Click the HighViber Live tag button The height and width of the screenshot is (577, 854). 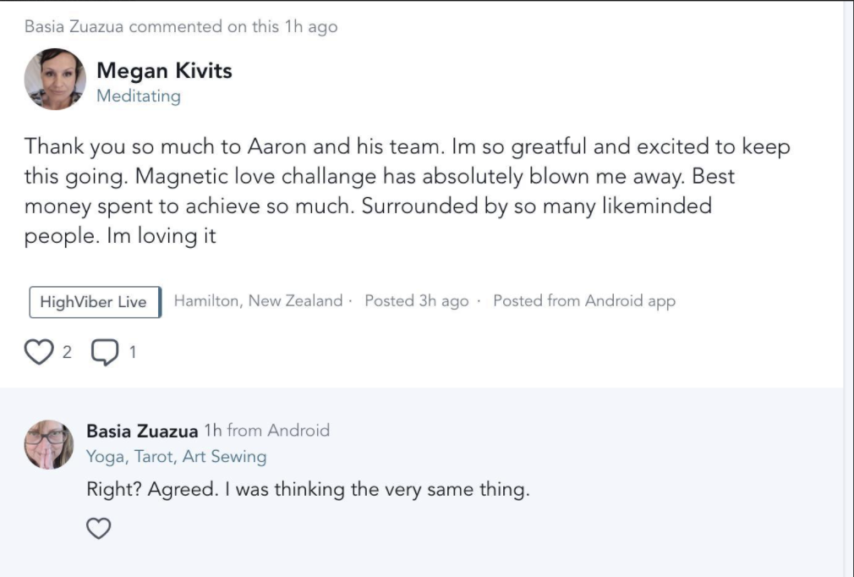(94, 302)
